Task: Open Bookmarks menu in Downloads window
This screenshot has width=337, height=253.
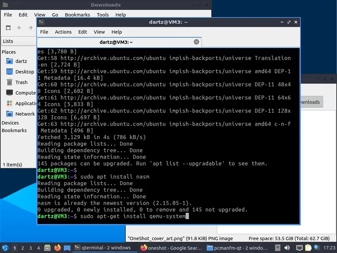Action: point(77,15)
